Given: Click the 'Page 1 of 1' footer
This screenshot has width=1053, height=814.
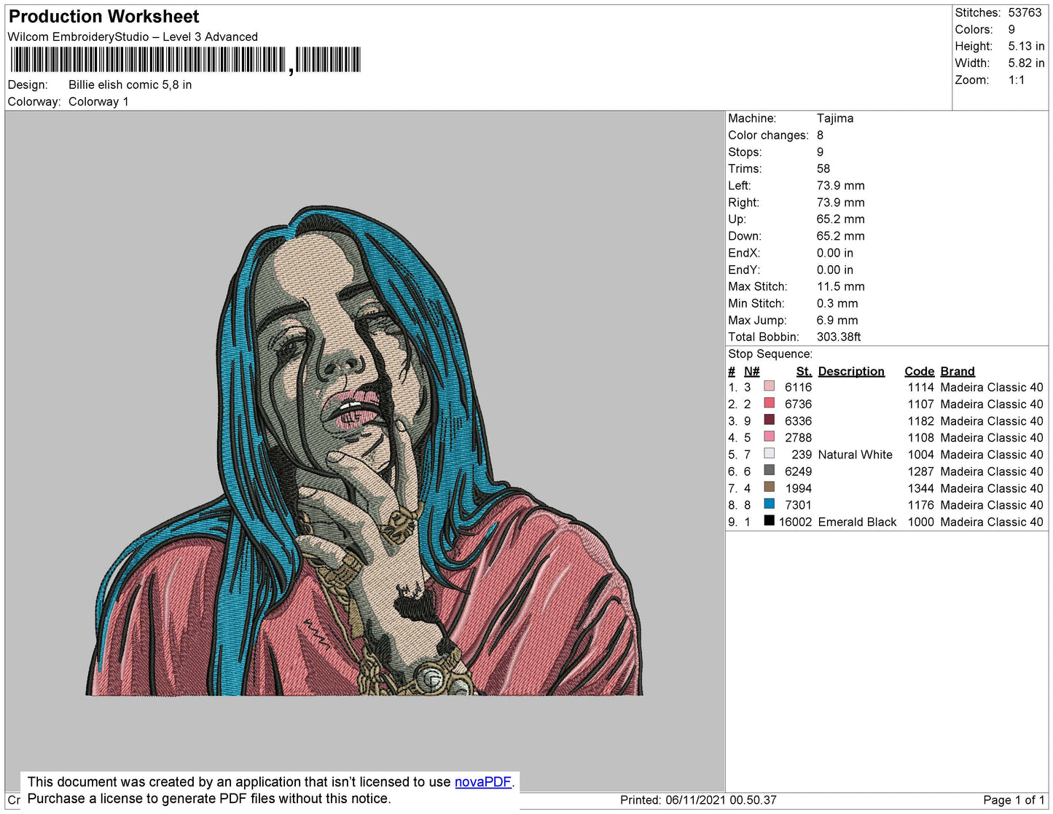Looking at the screenshot, I should coord(1014,800).
